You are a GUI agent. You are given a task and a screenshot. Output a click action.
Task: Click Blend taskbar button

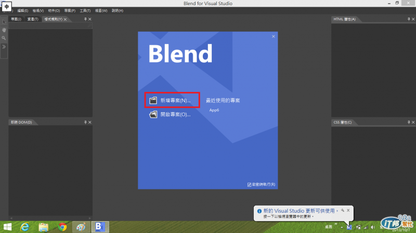100,227
